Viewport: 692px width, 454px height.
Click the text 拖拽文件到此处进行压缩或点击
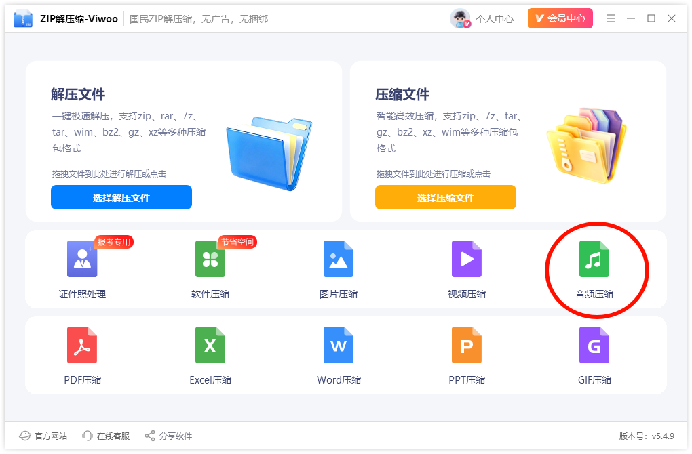[x=434, y=173]
